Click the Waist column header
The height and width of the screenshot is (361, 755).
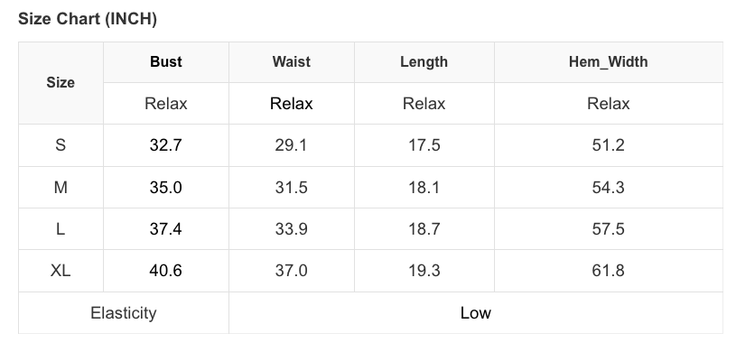click(x=291, y=61)
